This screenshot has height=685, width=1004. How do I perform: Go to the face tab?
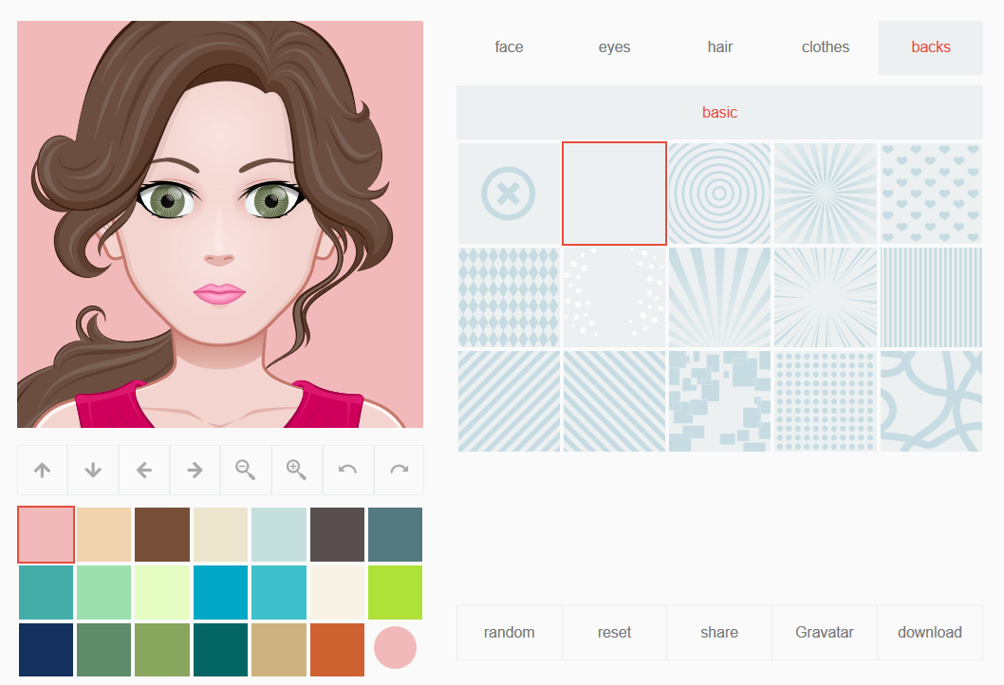tap(509, 46)
